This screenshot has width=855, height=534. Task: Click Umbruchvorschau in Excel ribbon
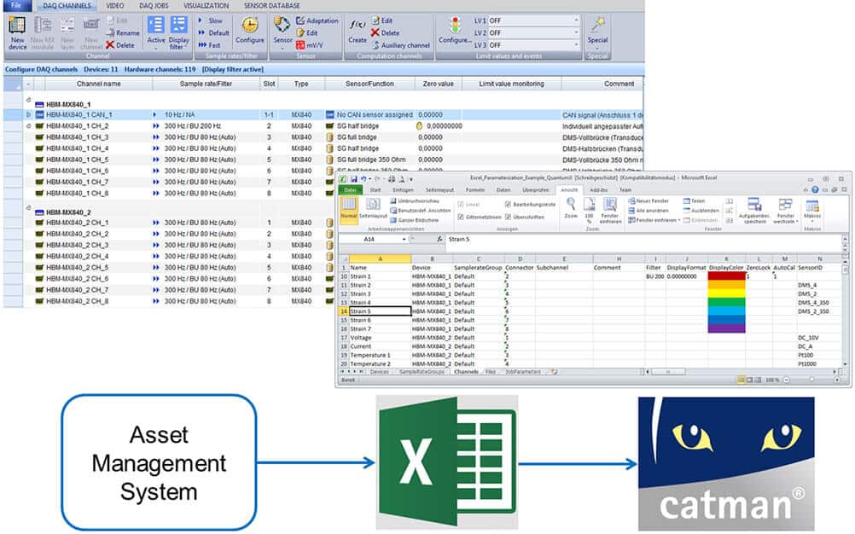[x=414, y=201]
